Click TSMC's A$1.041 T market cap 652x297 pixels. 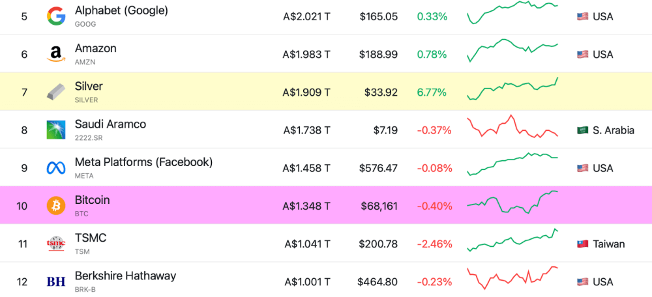tap(307, 244)
